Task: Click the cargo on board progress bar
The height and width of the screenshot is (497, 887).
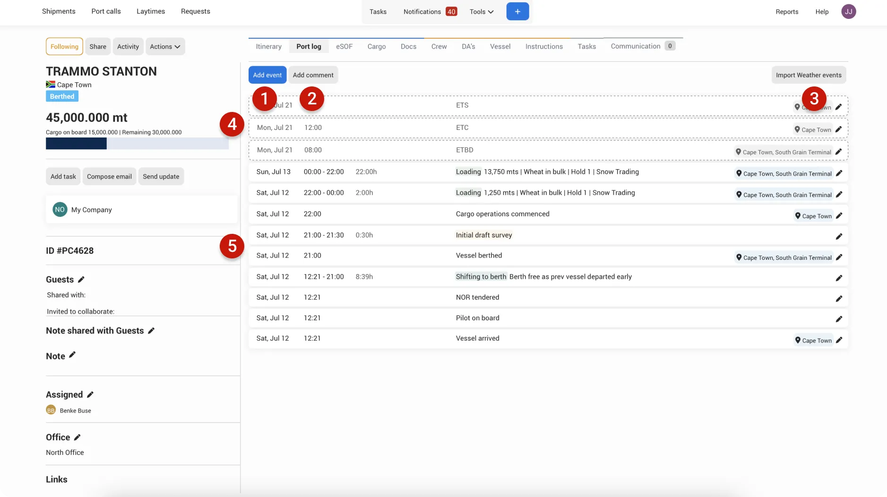Action: pos(137,144)
